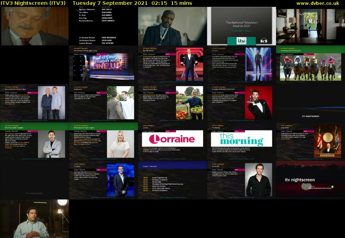Open the World Cup Live Poland v England frame

[103, 141]
